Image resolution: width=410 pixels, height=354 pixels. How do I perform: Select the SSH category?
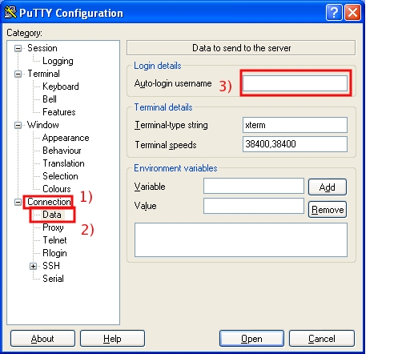51,266
